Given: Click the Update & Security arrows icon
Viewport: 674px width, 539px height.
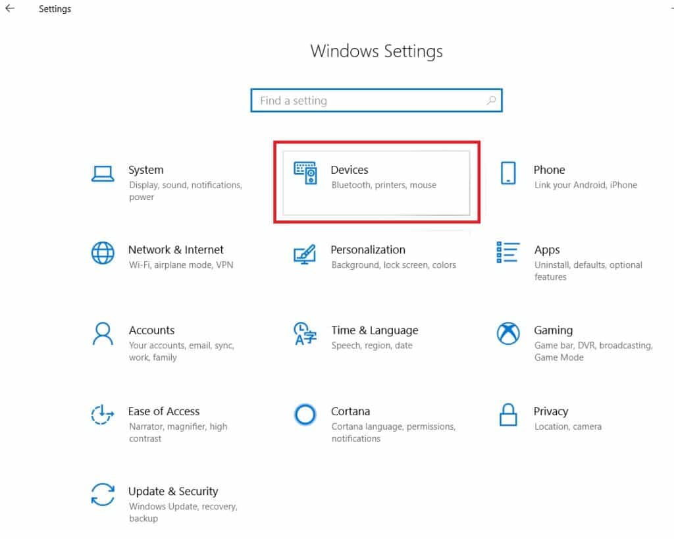Looking at the screenshot, I should point(103,495).
